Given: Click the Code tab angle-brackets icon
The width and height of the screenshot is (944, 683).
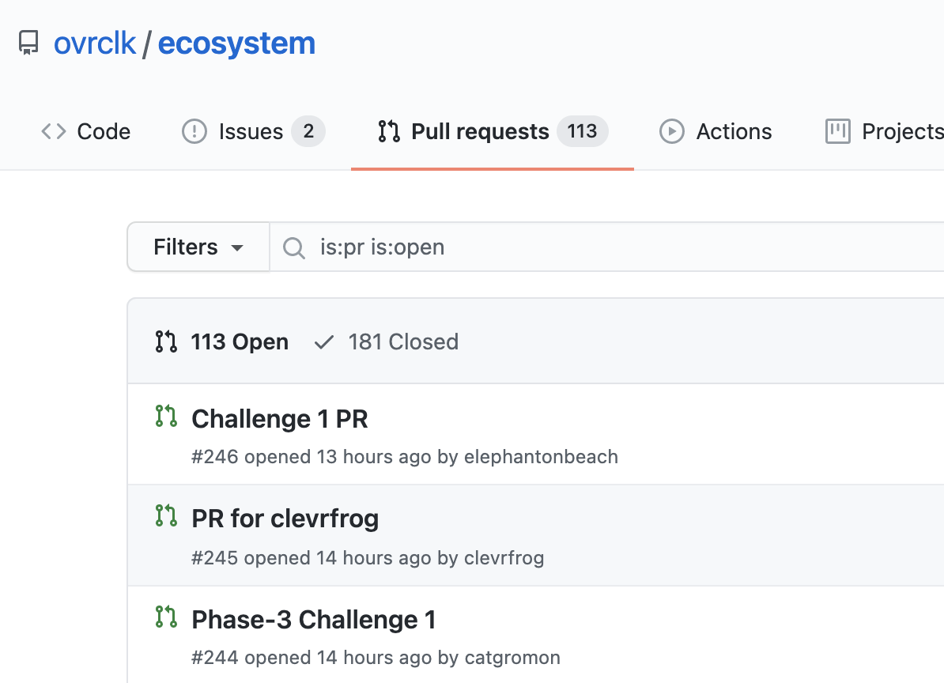Looking at the screenshot, I should click(53, 131).
